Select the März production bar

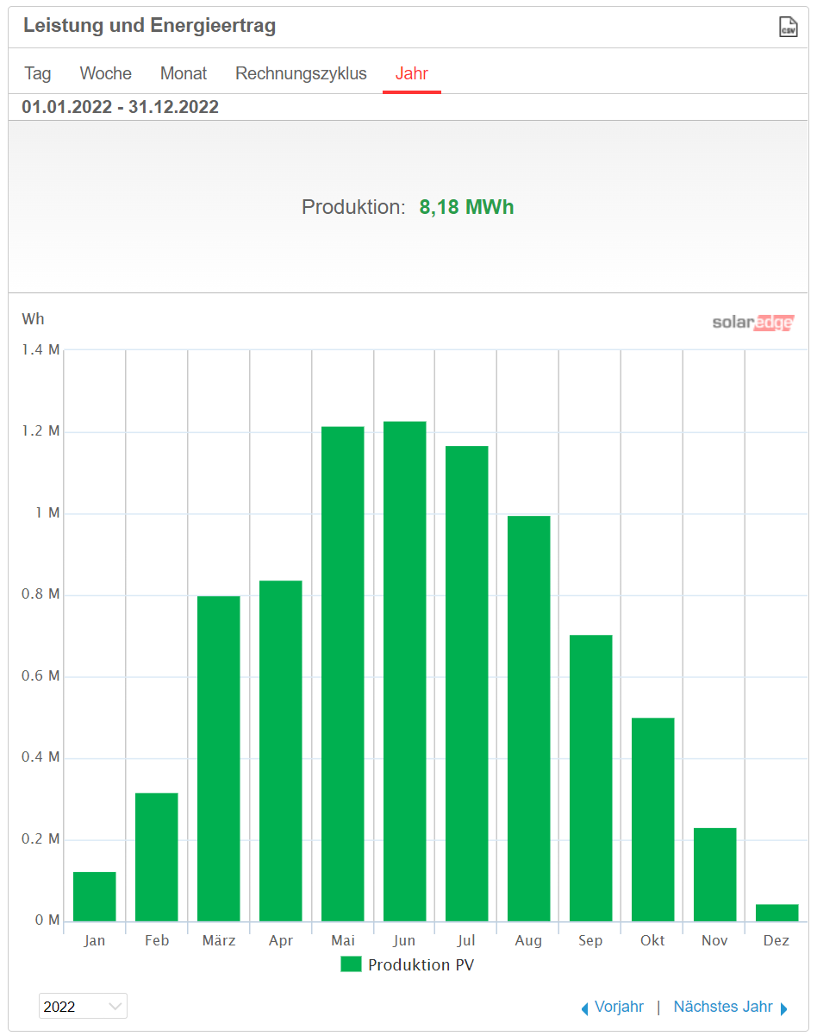pyautogui.click(x=219, y=758)
